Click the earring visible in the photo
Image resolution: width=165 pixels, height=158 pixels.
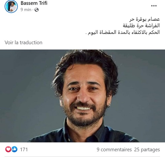coord(109,106)
